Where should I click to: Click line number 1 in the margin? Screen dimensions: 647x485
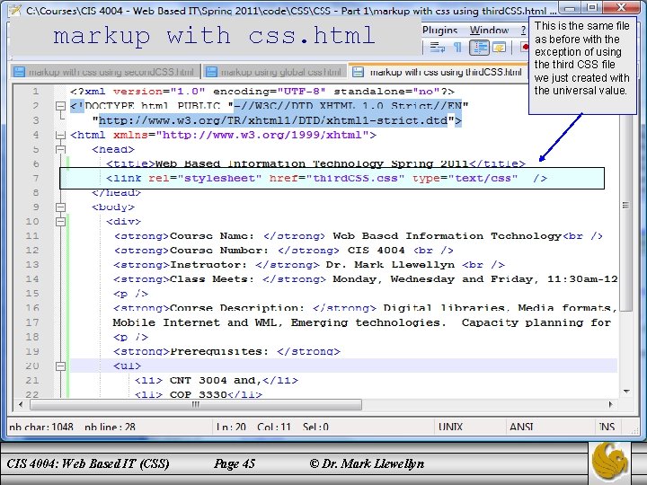pos(36,91)
